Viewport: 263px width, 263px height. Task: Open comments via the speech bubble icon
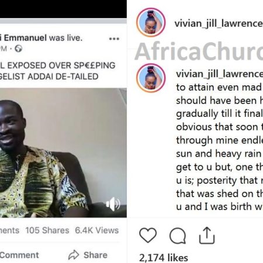178,236
